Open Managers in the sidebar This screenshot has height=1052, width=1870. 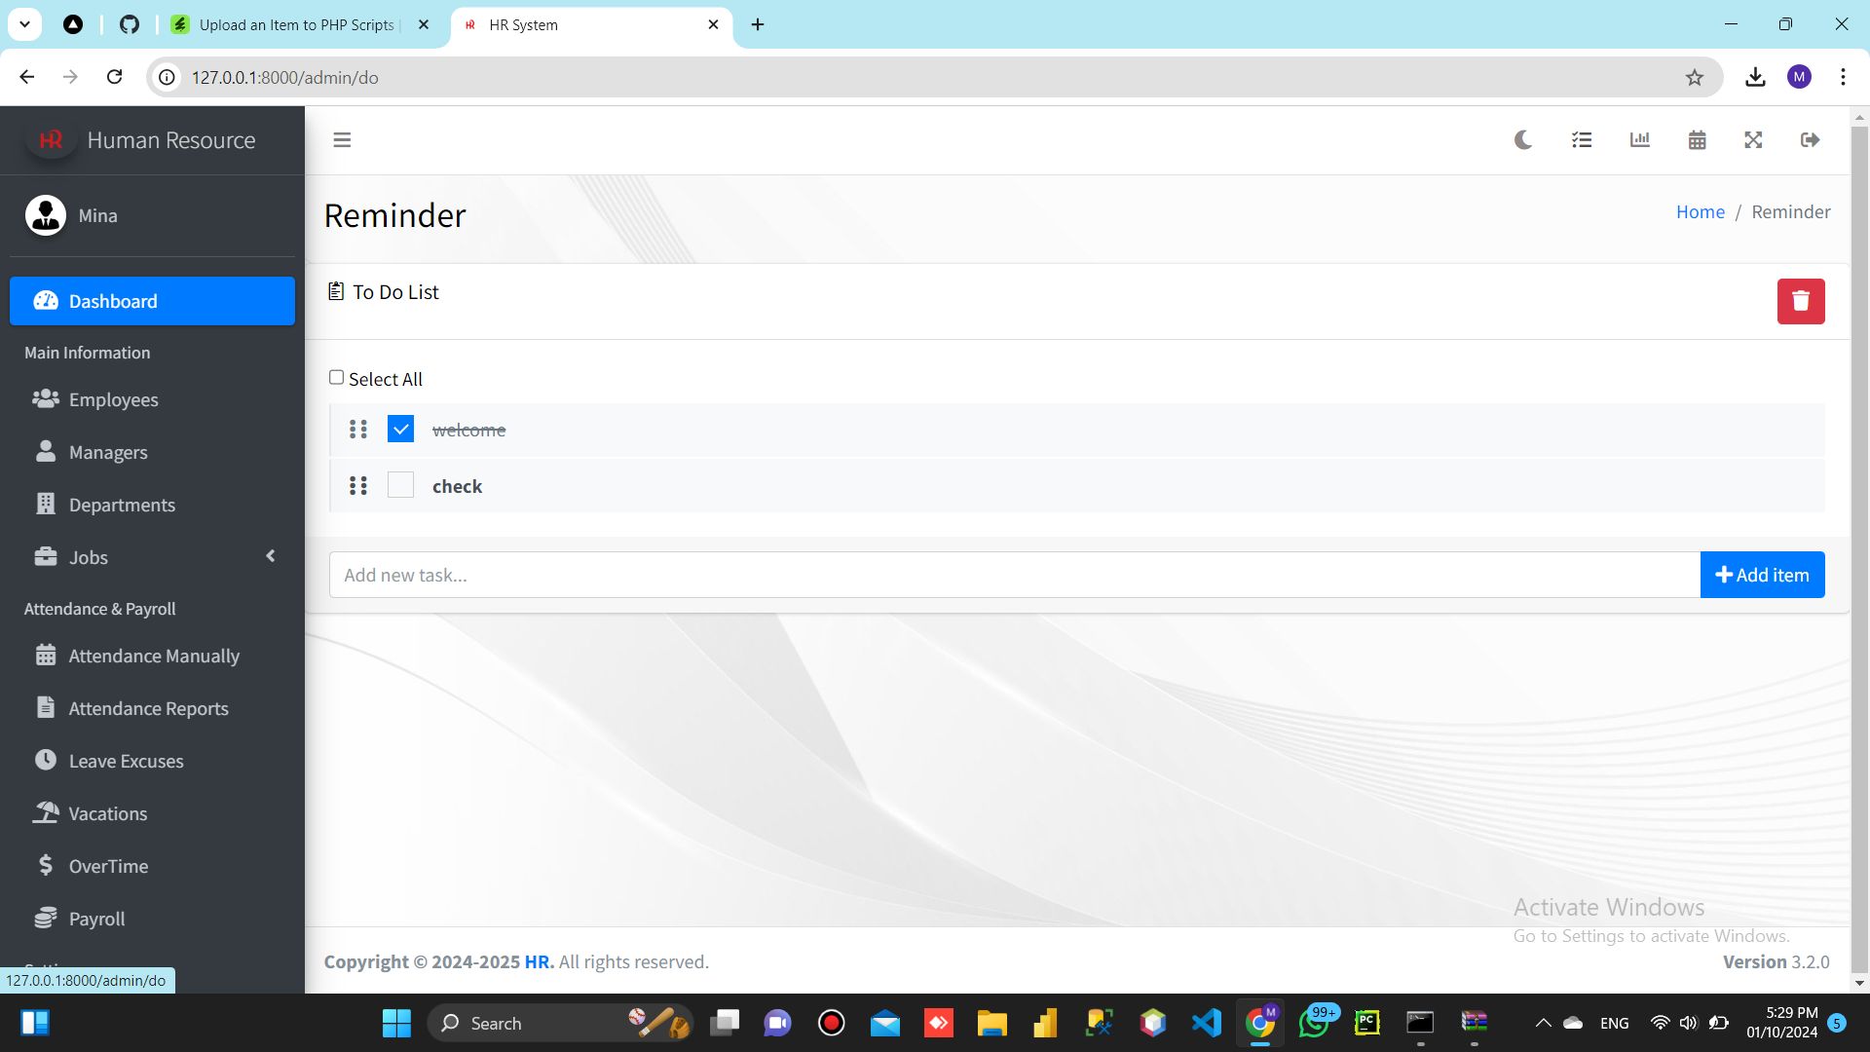[152, 452]
